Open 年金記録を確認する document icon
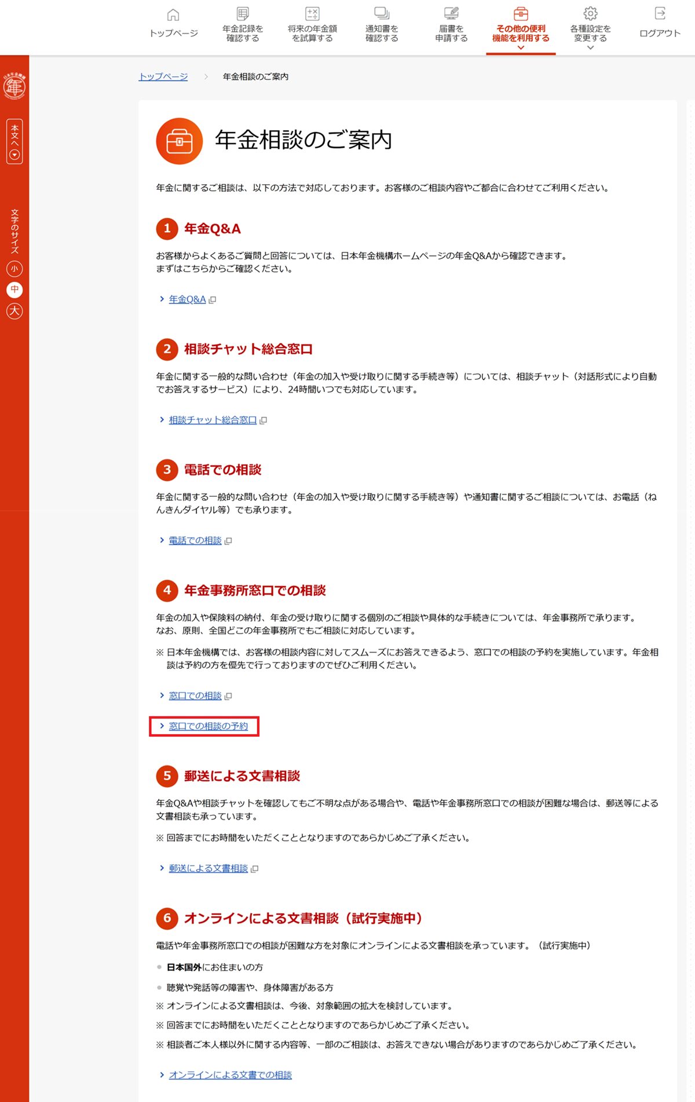The height and width of the screenshot is (1102, 695). [x=243, y=13]
